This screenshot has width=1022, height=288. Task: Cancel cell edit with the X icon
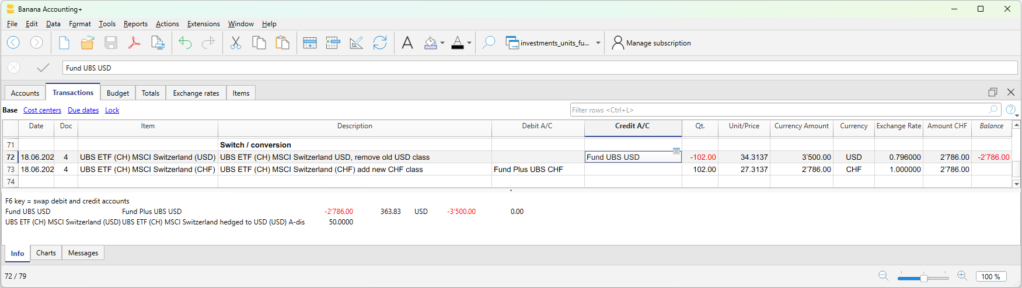14,68
